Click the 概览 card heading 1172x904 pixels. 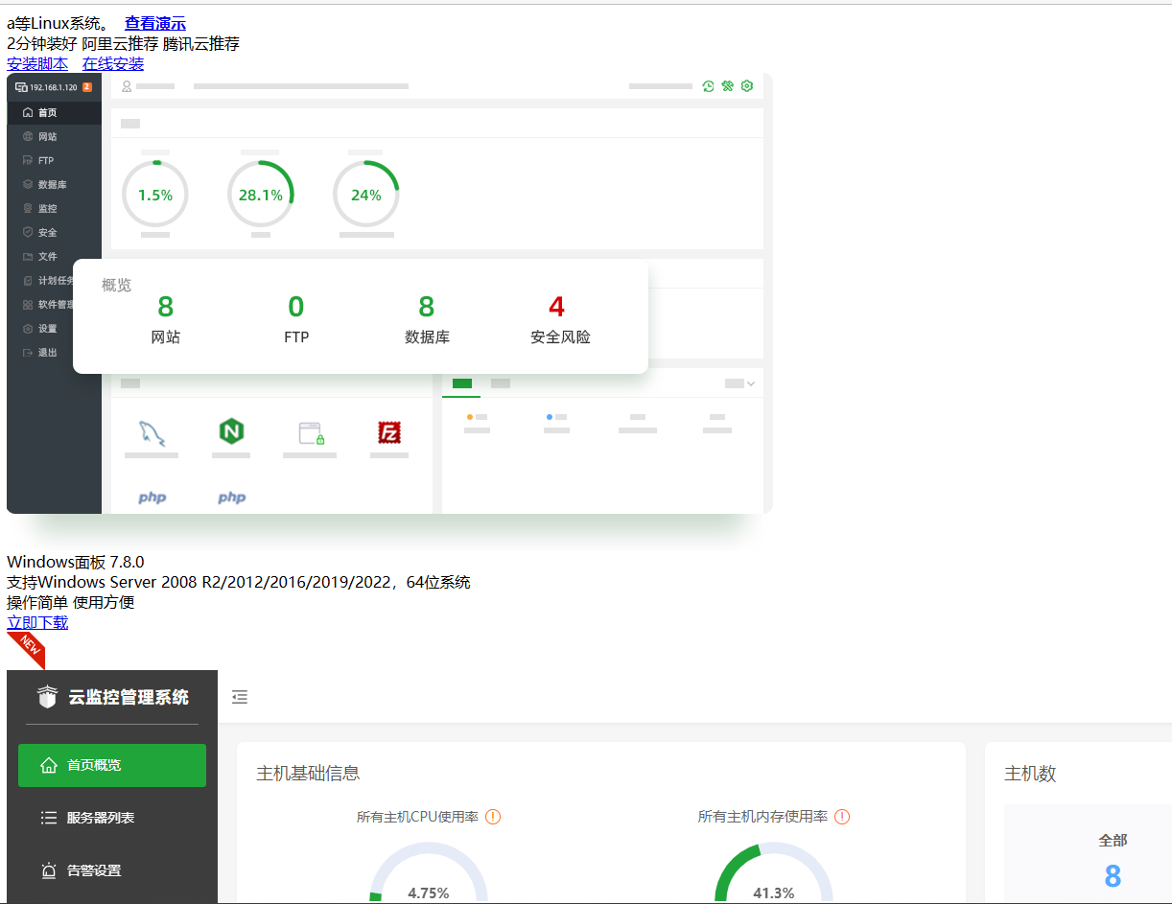tap(117, 285)
